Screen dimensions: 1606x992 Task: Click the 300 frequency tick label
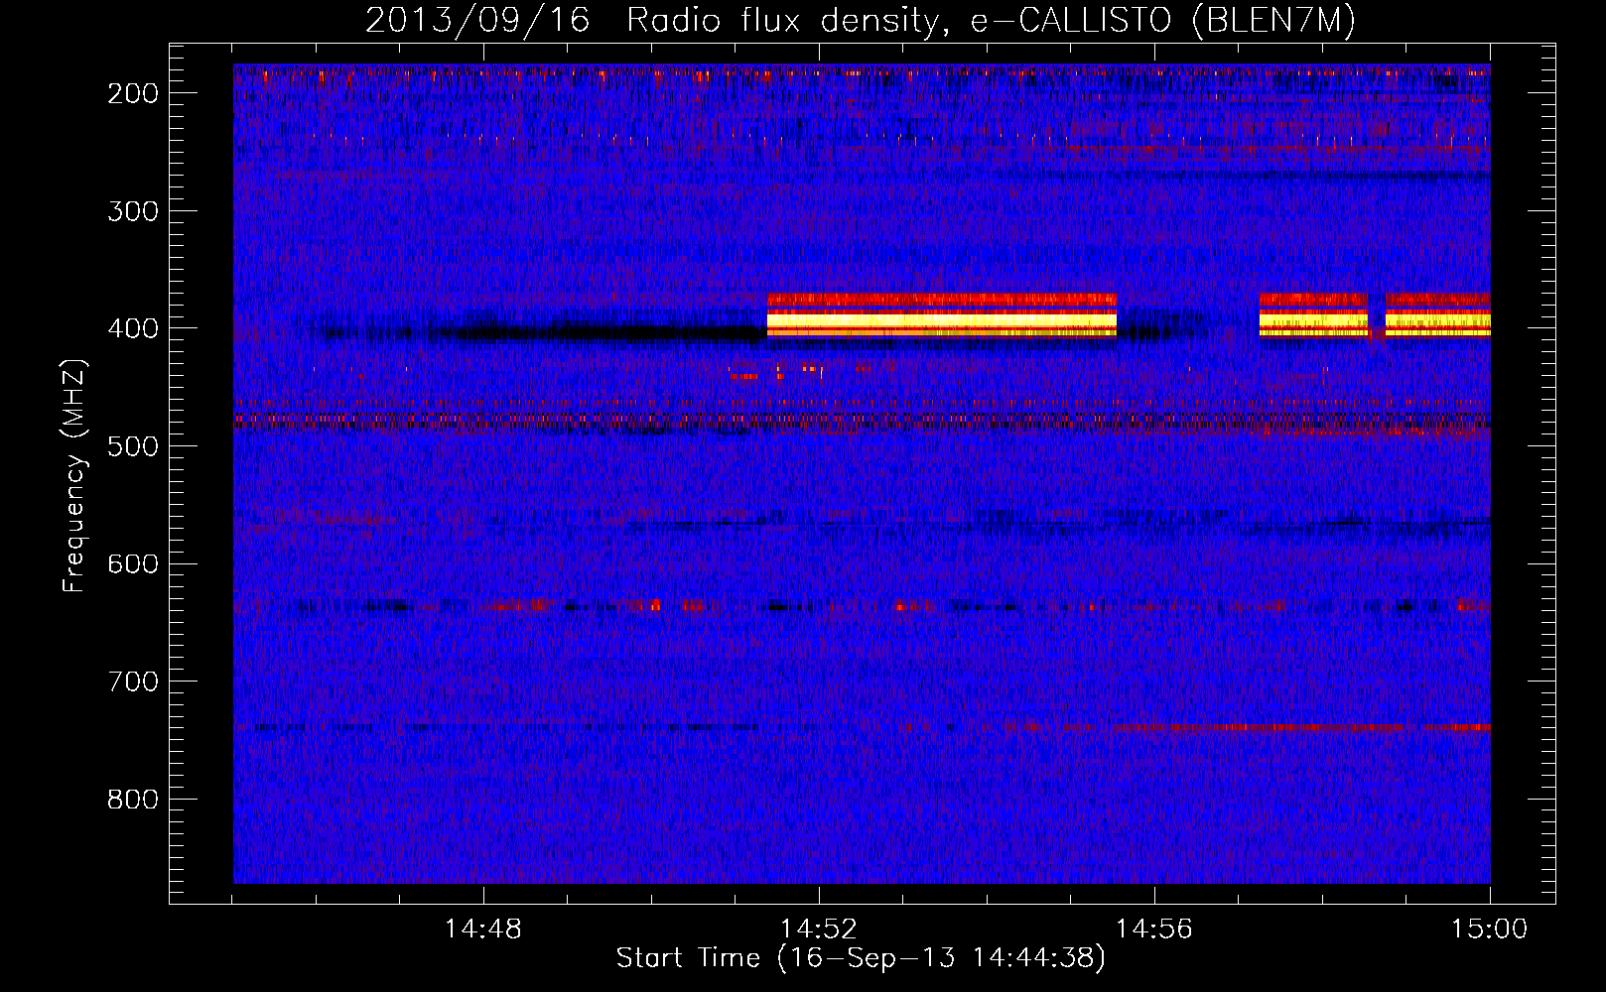pyautogui.click(x=132, y=210)
